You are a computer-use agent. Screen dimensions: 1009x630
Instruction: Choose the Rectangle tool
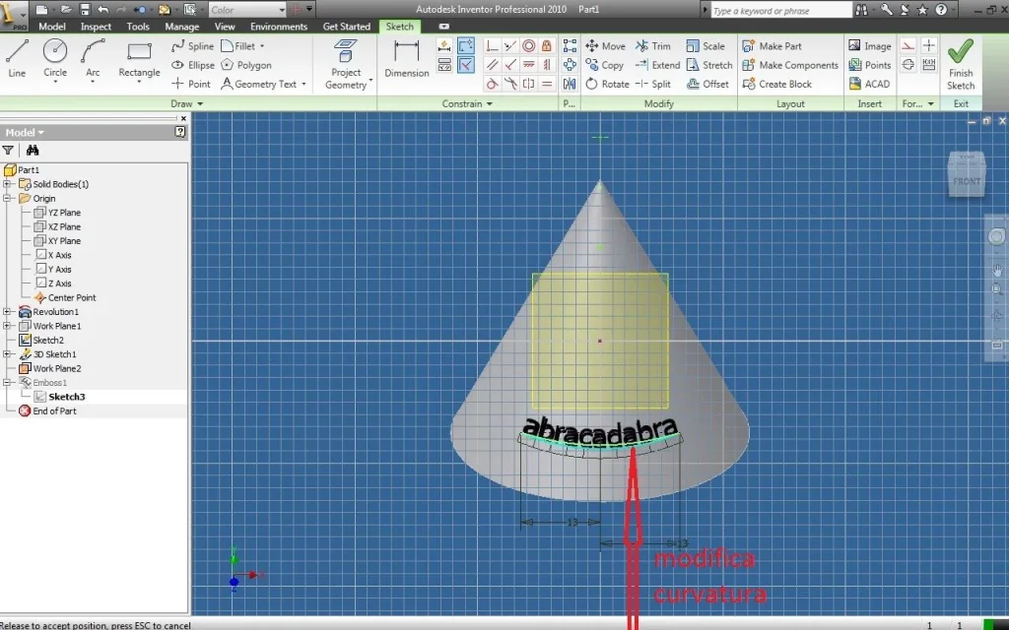click(139, 61)
